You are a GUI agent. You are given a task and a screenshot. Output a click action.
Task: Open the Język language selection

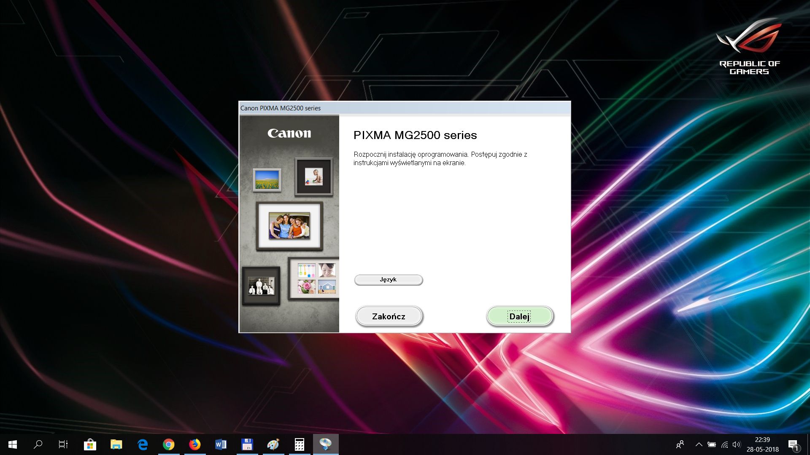point(388,279)
